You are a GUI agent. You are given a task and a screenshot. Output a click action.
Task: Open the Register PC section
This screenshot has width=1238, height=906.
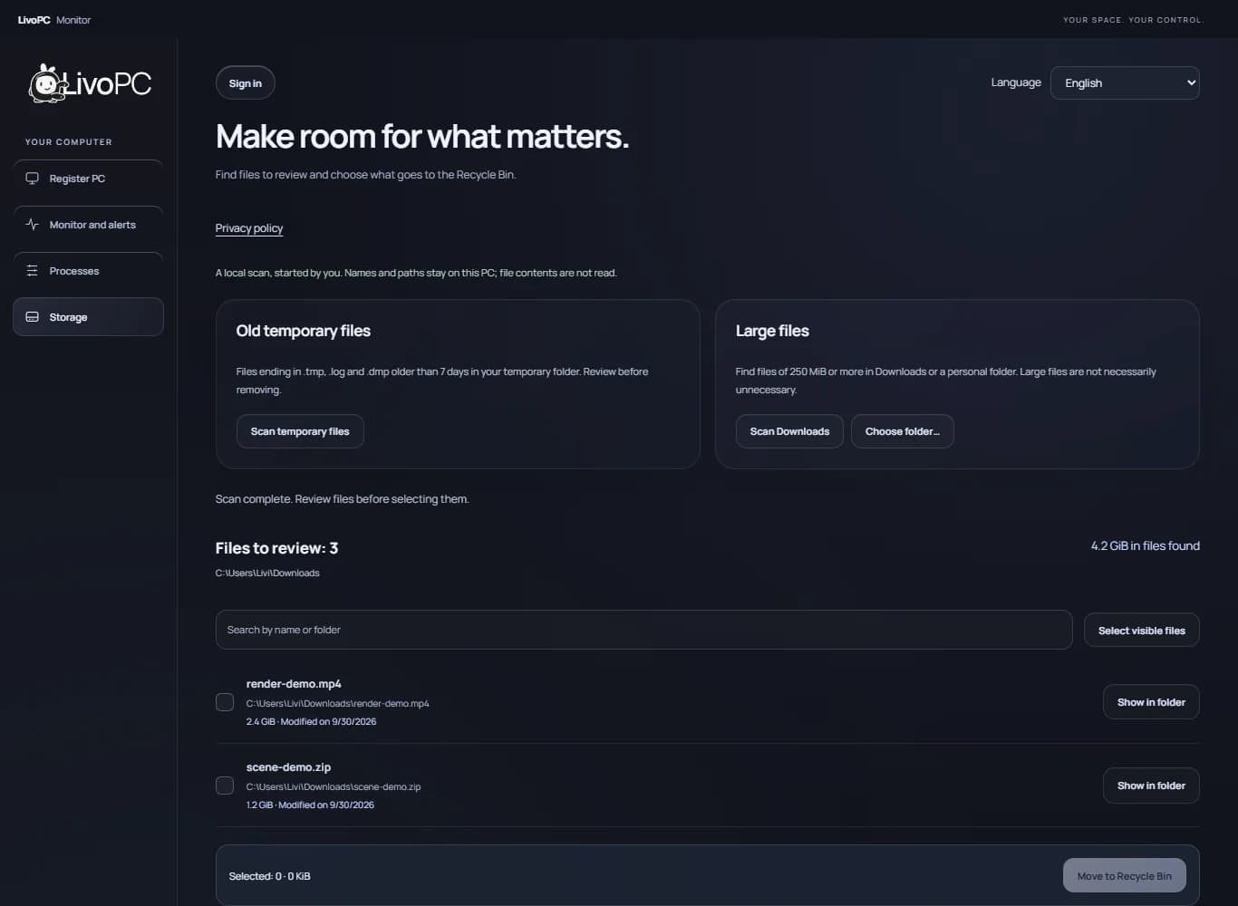click(88, 178)
